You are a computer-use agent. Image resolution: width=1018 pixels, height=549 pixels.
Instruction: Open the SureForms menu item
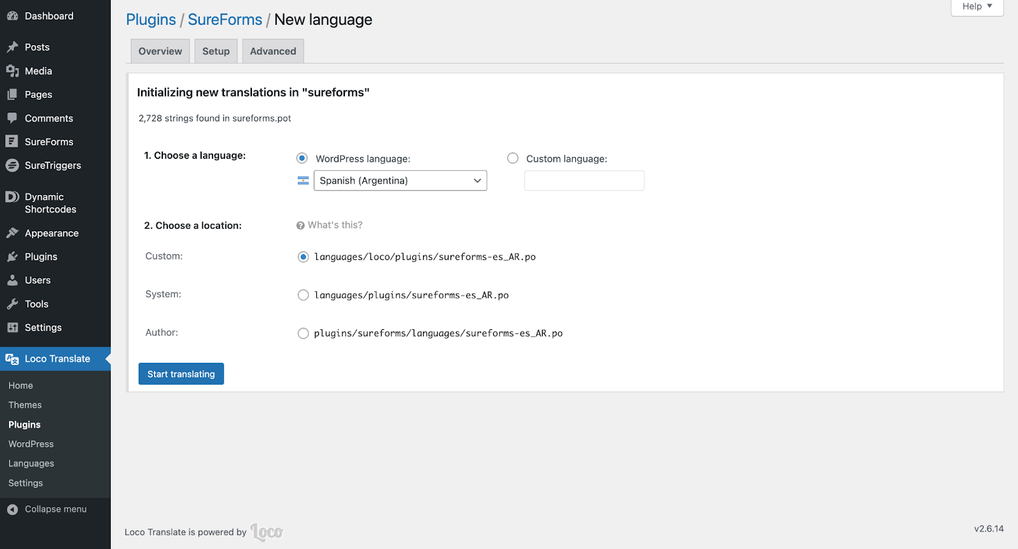55,142
